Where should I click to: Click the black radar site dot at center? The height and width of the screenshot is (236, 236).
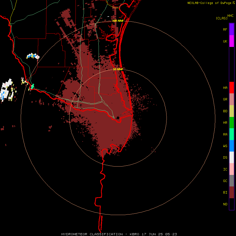[x=118, y=118]
